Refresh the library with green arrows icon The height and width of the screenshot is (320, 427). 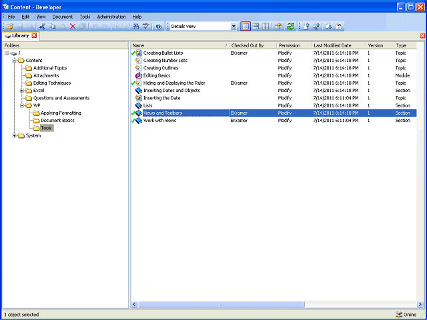pos(291,27)
